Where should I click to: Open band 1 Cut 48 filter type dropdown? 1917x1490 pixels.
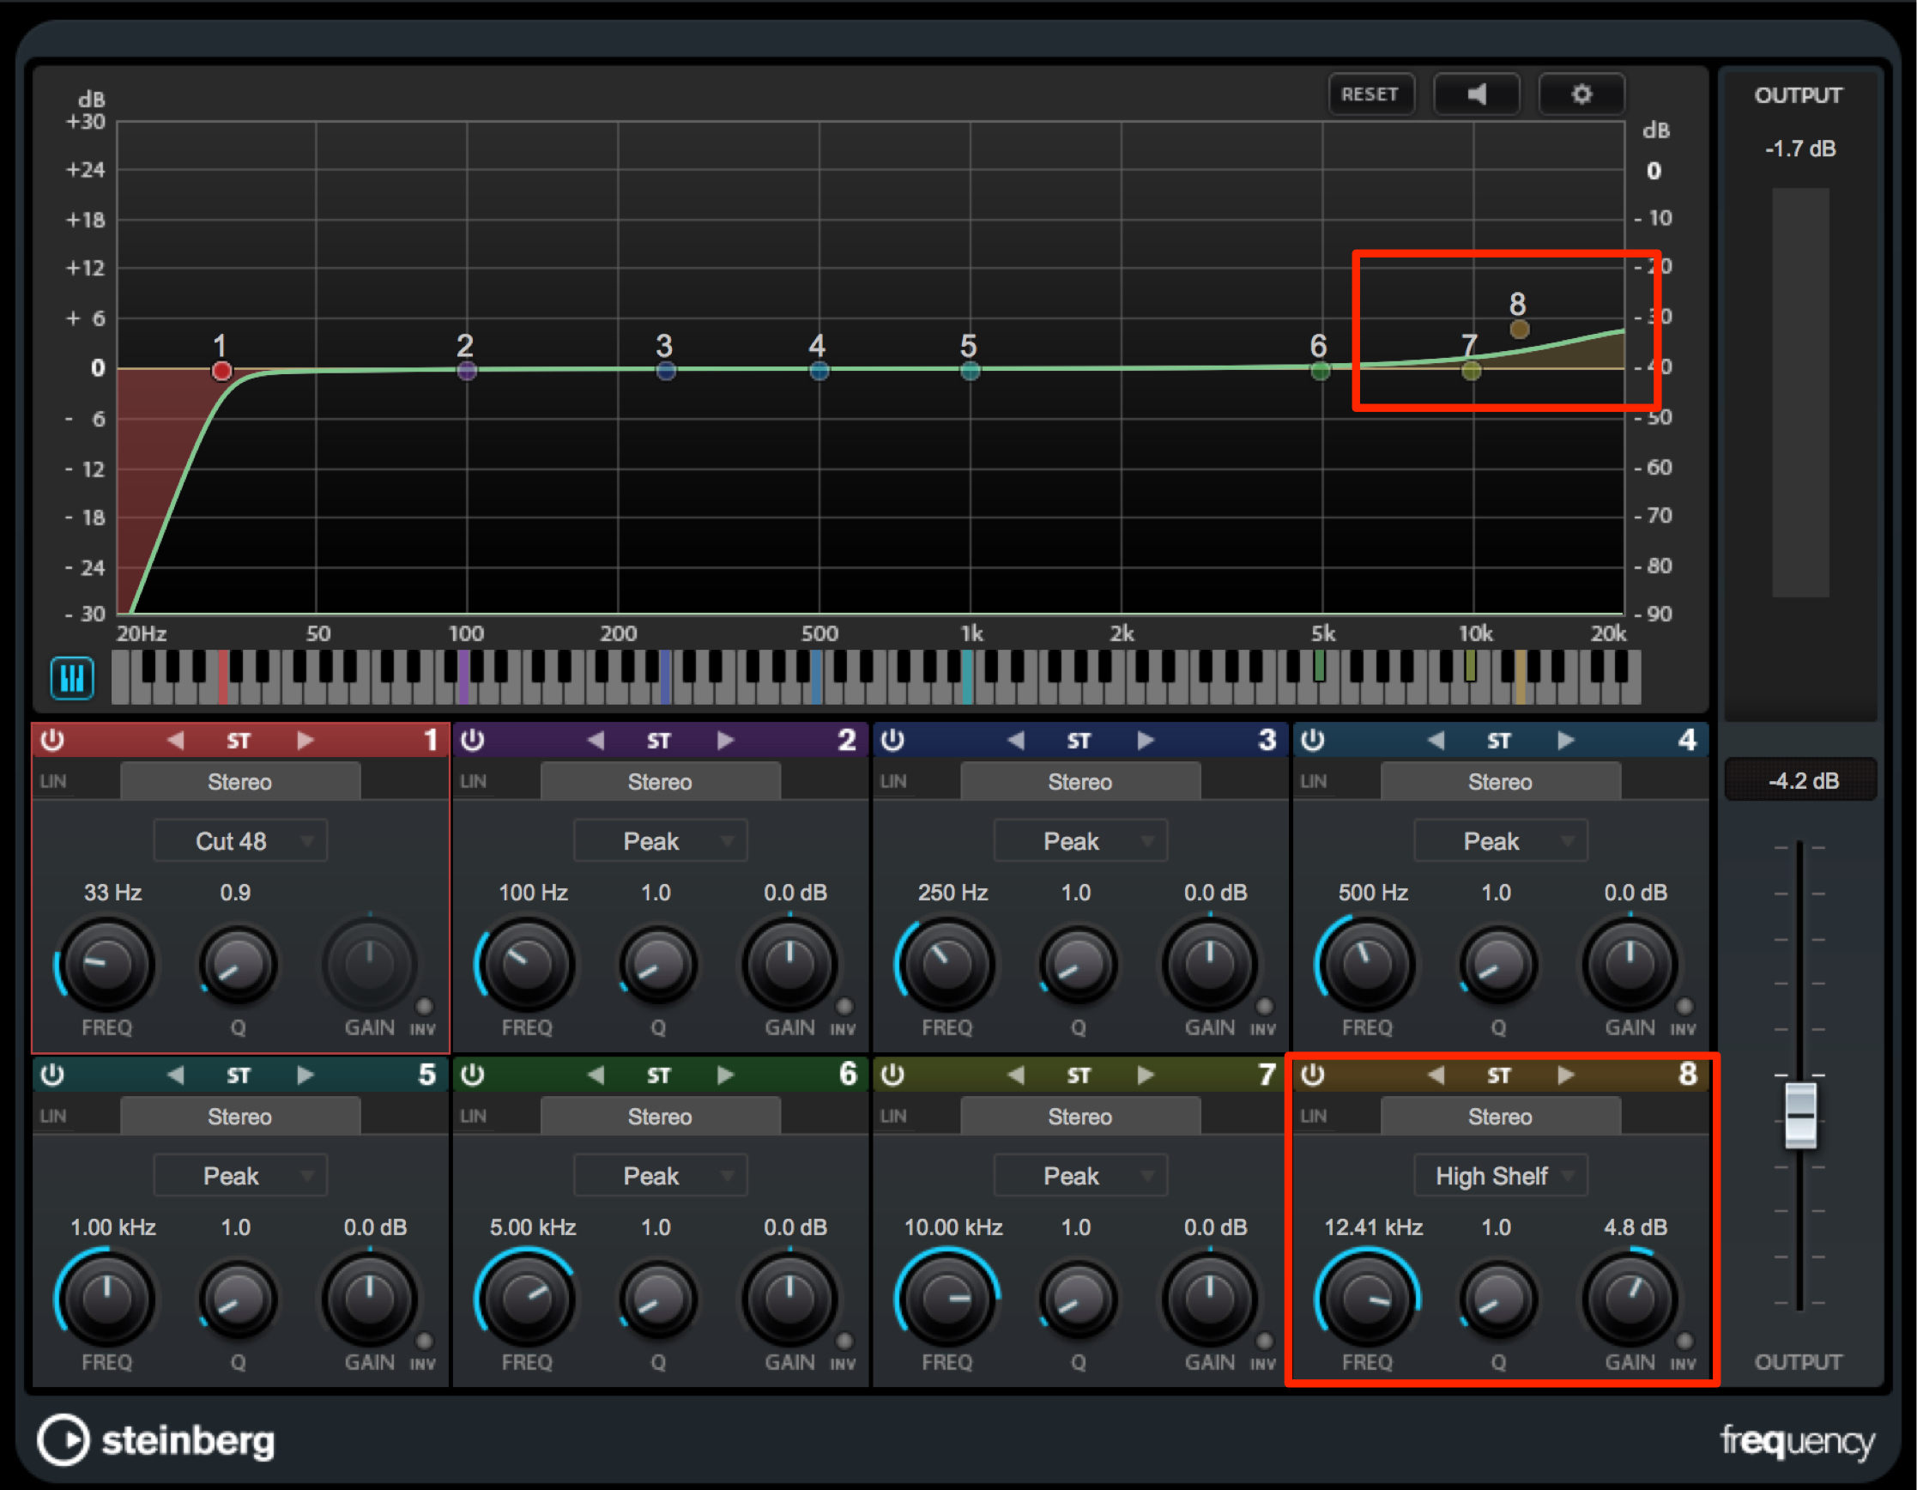point(239,841)
